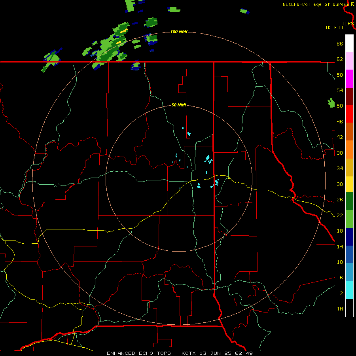Click the 42 legend value
Viewport: 356px width, 356px height.
point(340,137)
